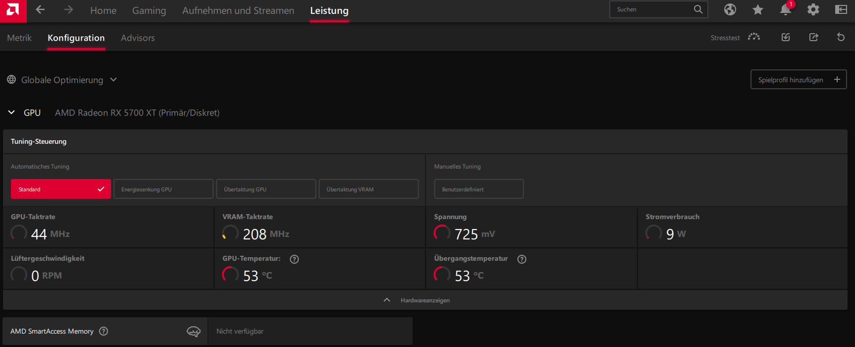Click the globe icon beside Globale Optimierung
Viewport: 855px width, 347px height.
coord(11,79)
